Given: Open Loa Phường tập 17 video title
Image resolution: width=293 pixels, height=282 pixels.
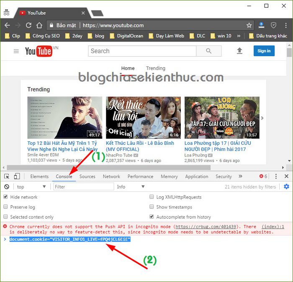Looking at the screenshot, I should pyautogui.click(x=218, y=146).
